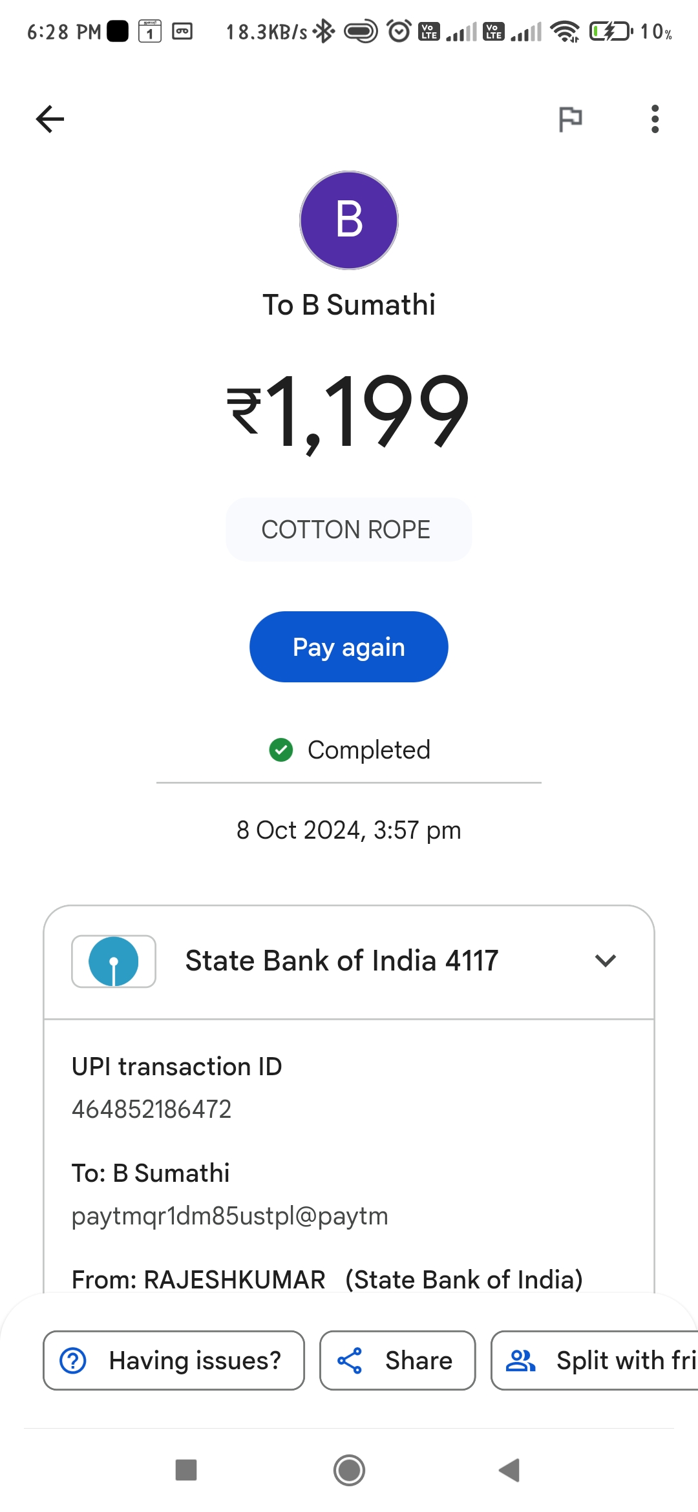Tap the State Bank of India logo

click(x=114, y=961)
